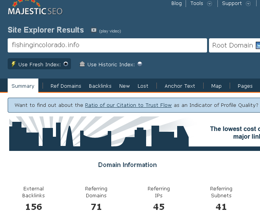Show the Map tab

[216, 86]
